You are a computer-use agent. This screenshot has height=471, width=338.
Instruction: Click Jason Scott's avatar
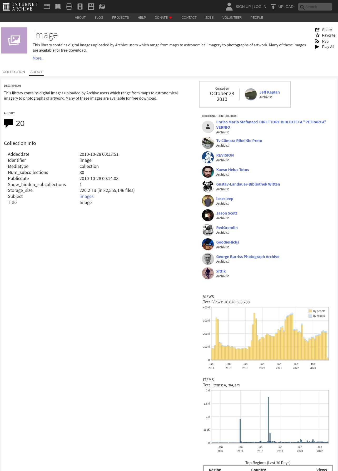tap(208, 215)
